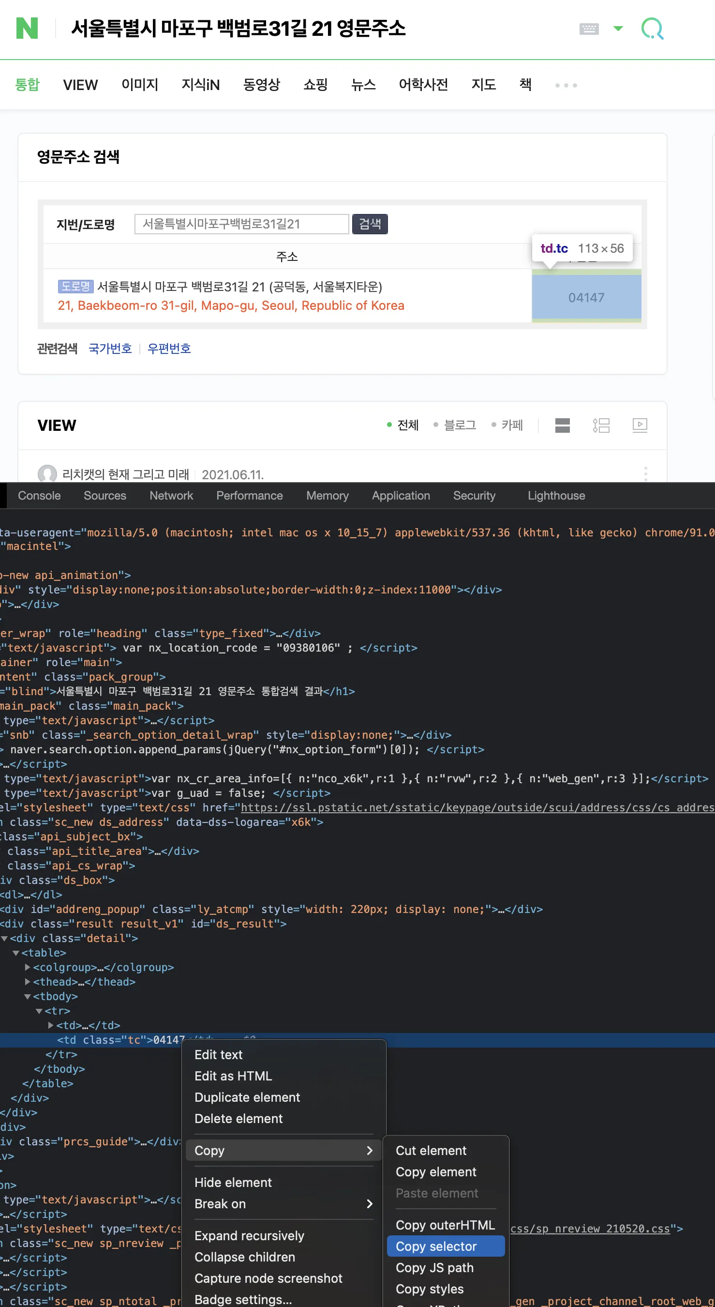The height and width of the screenshot is (1307, 715).
Task: Choose Copy outerHTML
Action: pos(446,1225)
